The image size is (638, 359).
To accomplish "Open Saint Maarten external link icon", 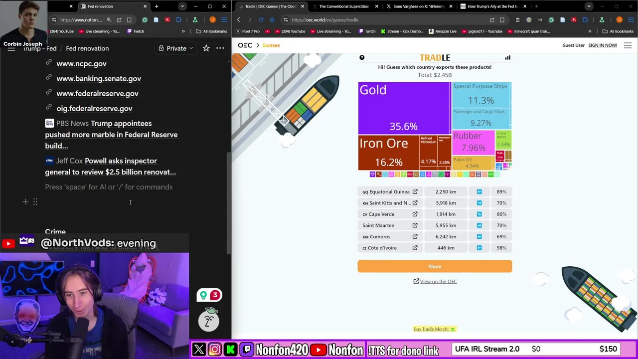I will 415,225.
